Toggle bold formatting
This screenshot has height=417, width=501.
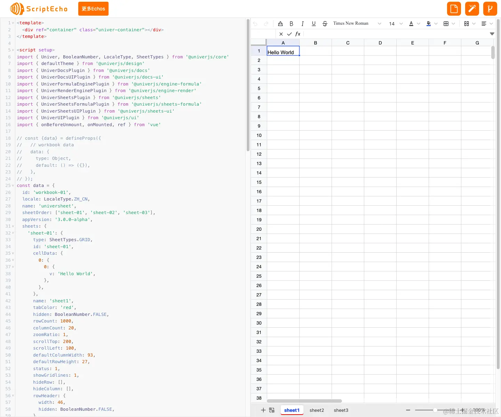tap(292, 24)
